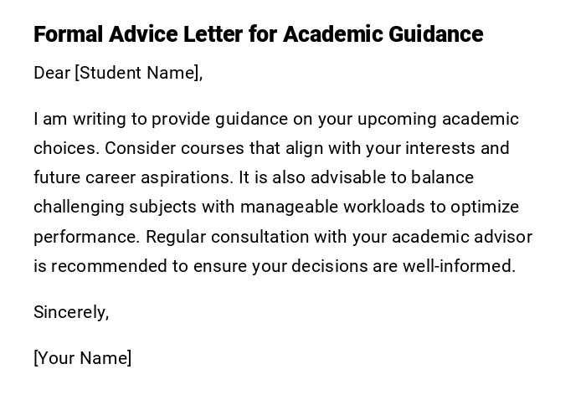Click the words 'academic advisor'
Image resolution: width=586 pixels, height=410 pixels.
pos(460,236)
